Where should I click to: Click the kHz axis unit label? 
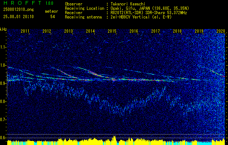tap(3, 29)
